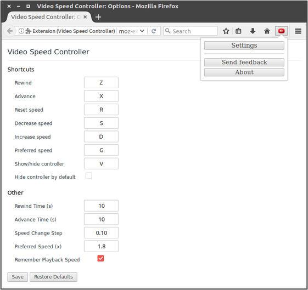The image size is (308, 290).
Task: Bookmark this page with star icon
Action: coord(226,31)
